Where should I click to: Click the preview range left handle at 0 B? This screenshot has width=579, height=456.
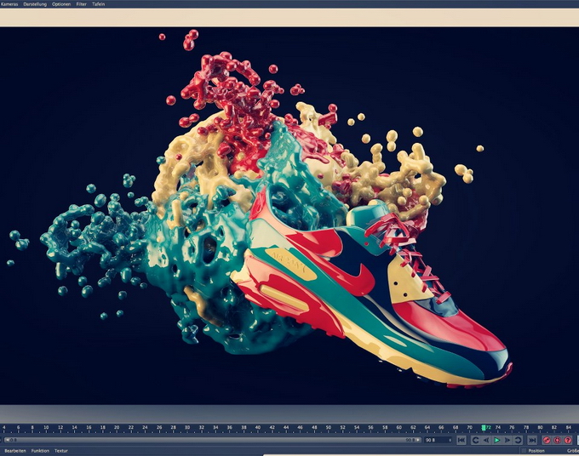coord(7,440)
